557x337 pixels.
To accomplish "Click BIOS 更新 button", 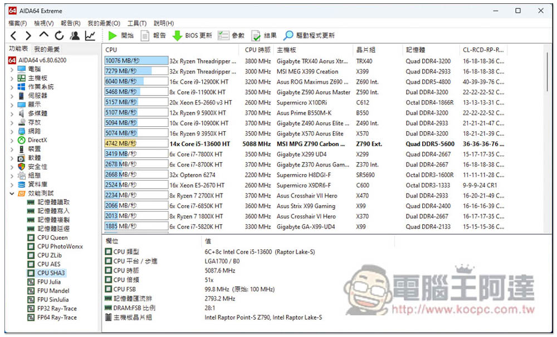I will click(192, 36).
